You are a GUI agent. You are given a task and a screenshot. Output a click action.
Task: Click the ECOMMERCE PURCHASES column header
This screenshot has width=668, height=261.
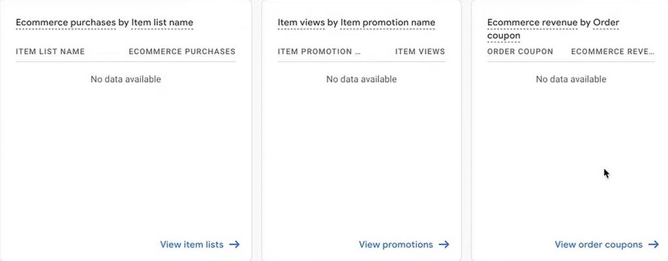point(182,51)
